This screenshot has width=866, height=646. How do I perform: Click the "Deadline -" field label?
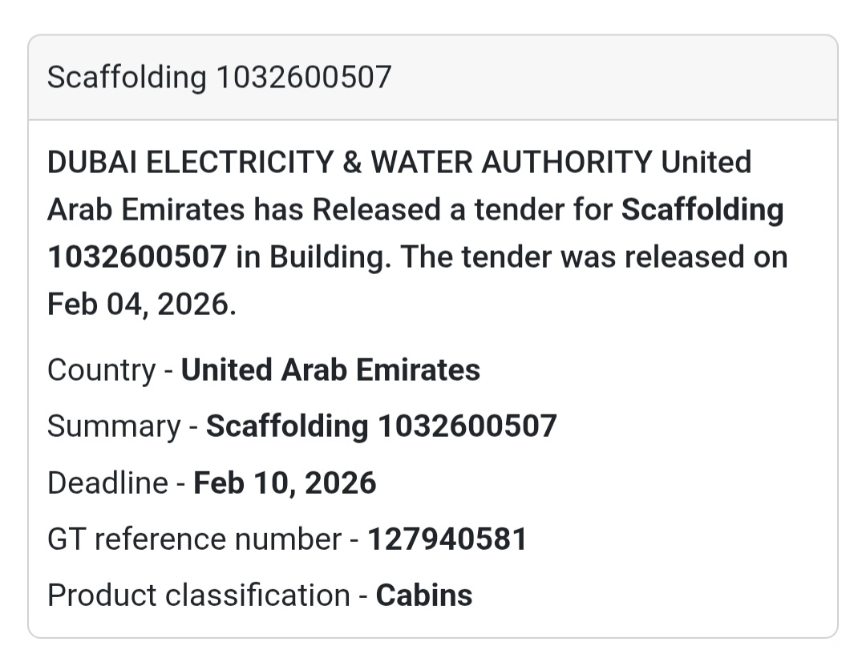117,482
